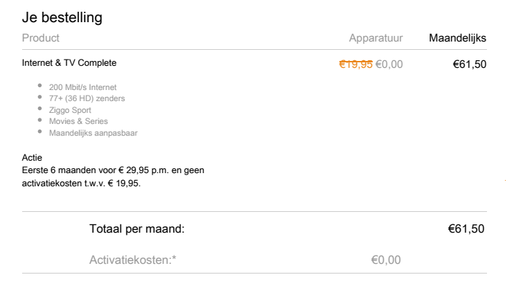Select the '200 Mbit/s Internet' feature

83,88
